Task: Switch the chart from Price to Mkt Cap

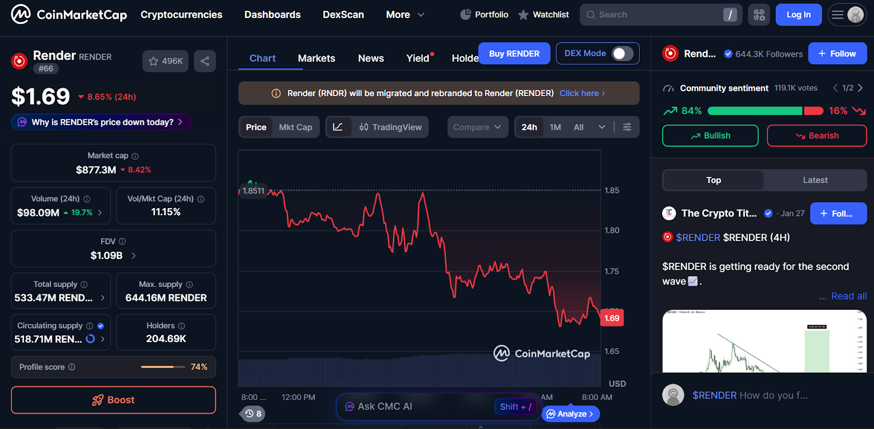Action: point(296,127)
